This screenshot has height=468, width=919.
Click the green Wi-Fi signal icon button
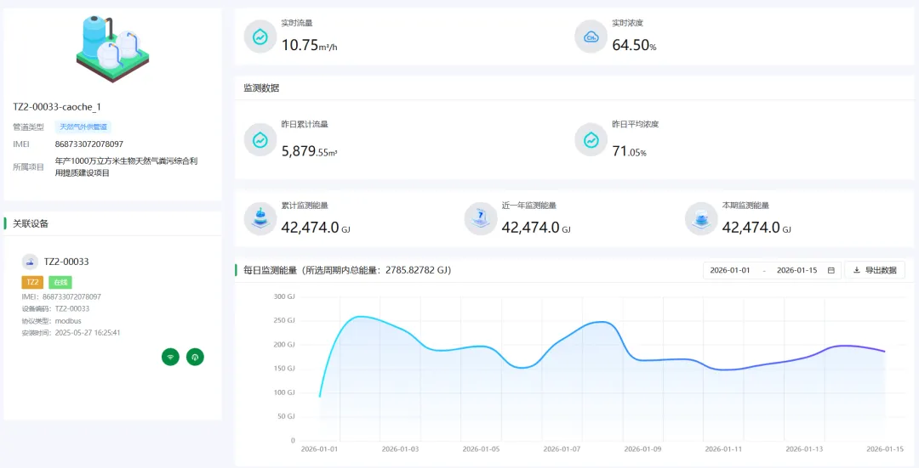point(171,357)
